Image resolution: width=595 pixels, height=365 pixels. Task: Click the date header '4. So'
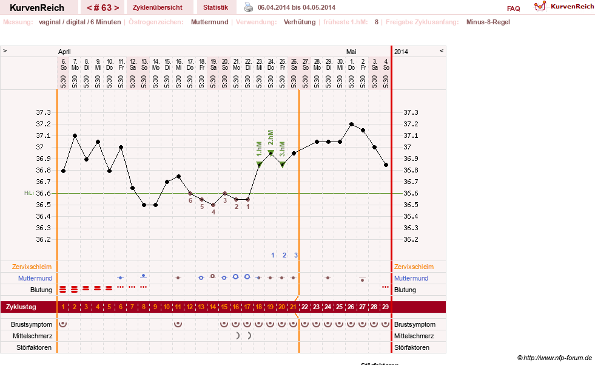click(x=386, y=64)
